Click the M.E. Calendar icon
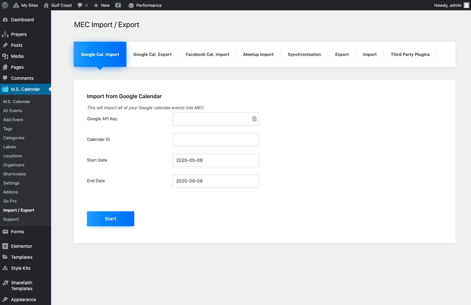Screen dimensions: 471x305 5,89
